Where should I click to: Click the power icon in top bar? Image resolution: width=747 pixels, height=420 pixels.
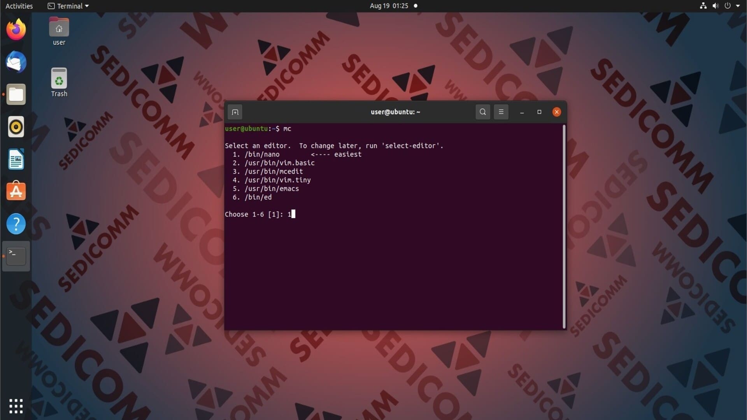728,6
